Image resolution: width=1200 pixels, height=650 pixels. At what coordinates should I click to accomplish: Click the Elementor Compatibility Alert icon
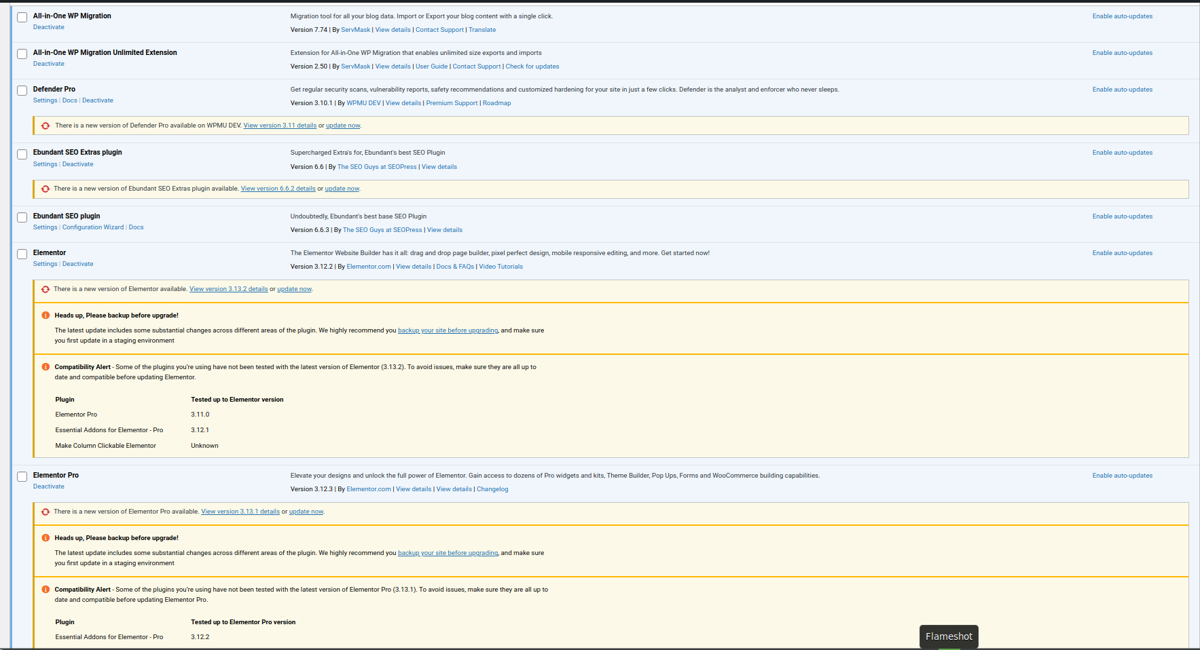[x=46, y=367]
